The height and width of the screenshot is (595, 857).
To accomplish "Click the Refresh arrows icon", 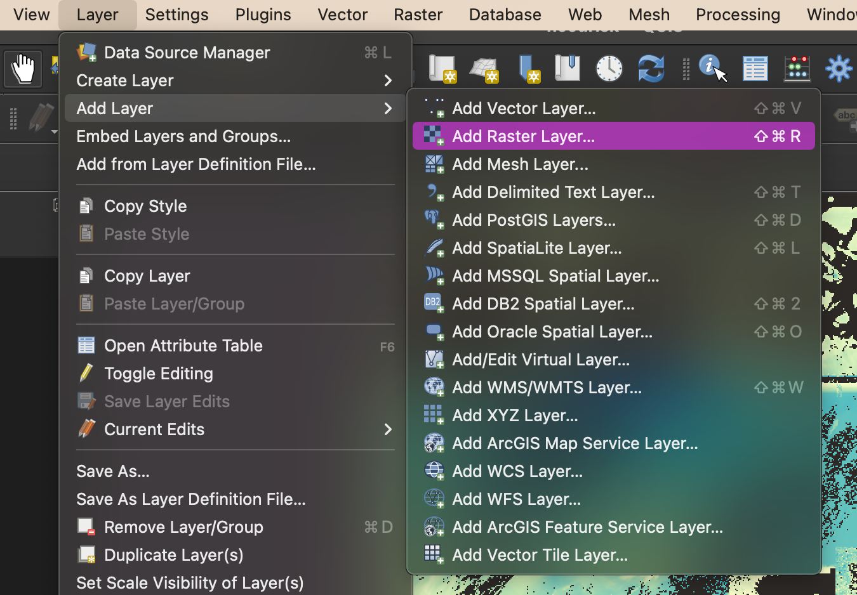I will pos(651,69).
